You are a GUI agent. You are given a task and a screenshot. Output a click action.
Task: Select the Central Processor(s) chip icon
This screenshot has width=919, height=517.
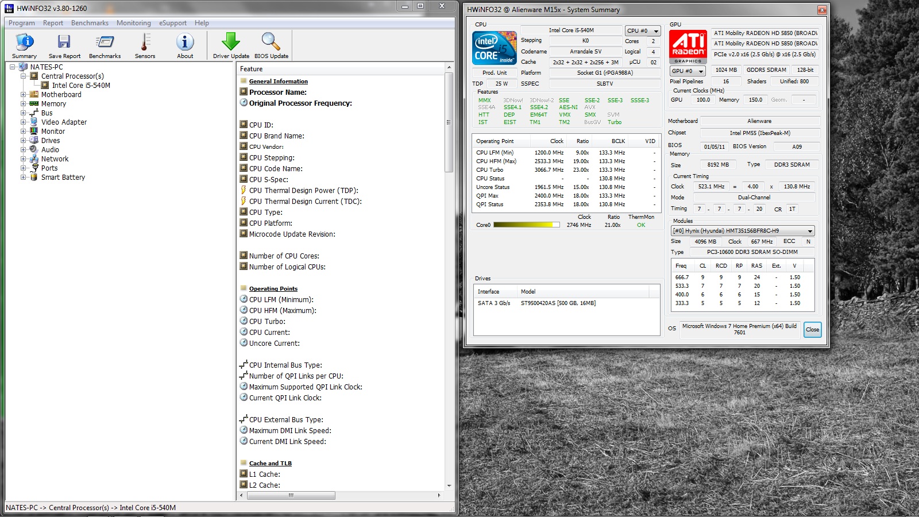click(x=34, y=76)
